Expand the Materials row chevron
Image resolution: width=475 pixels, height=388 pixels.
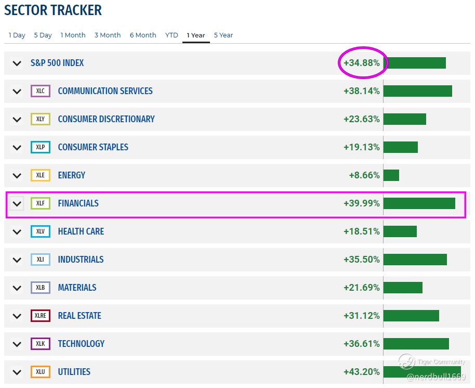coord(17,288)
